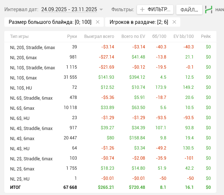Image resolution: width=224 pixels, height=195 pixels.
Task: Select row NL 10$, 6max
Action: click(x=110, y=77)
